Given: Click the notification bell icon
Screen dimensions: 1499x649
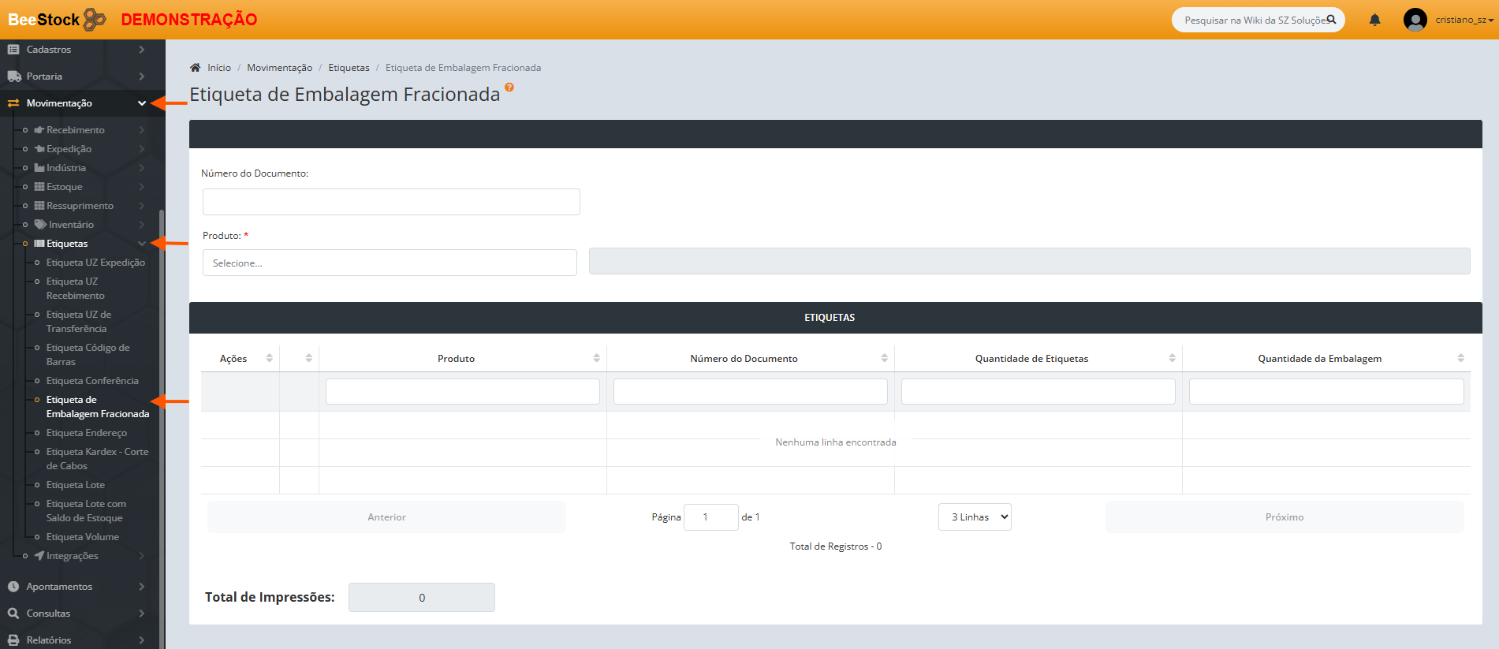Looking at the screenshot, I should (x=1374, y=20).
